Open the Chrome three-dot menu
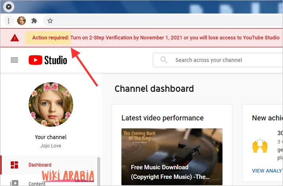 (8, 21)
